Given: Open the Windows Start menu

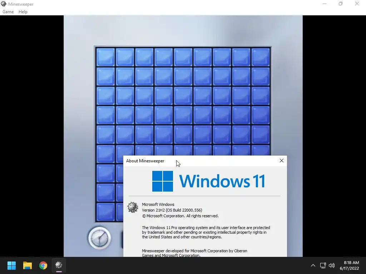Looking at the screenshot, I should point(11,265).
